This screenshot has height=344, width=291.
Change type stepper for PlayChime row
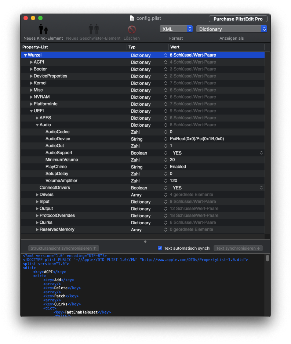coord(165,167)
